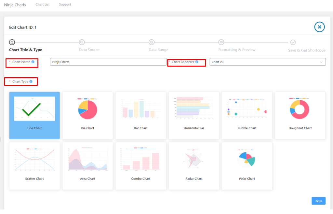Click the Save & Get Shortcode checkmark icon
Image resolution: width=333 pixels, height=214 pixels.
tap(293, 42)
